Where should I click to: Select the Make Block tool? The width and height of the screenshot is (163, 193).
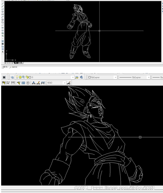(3, 36)
